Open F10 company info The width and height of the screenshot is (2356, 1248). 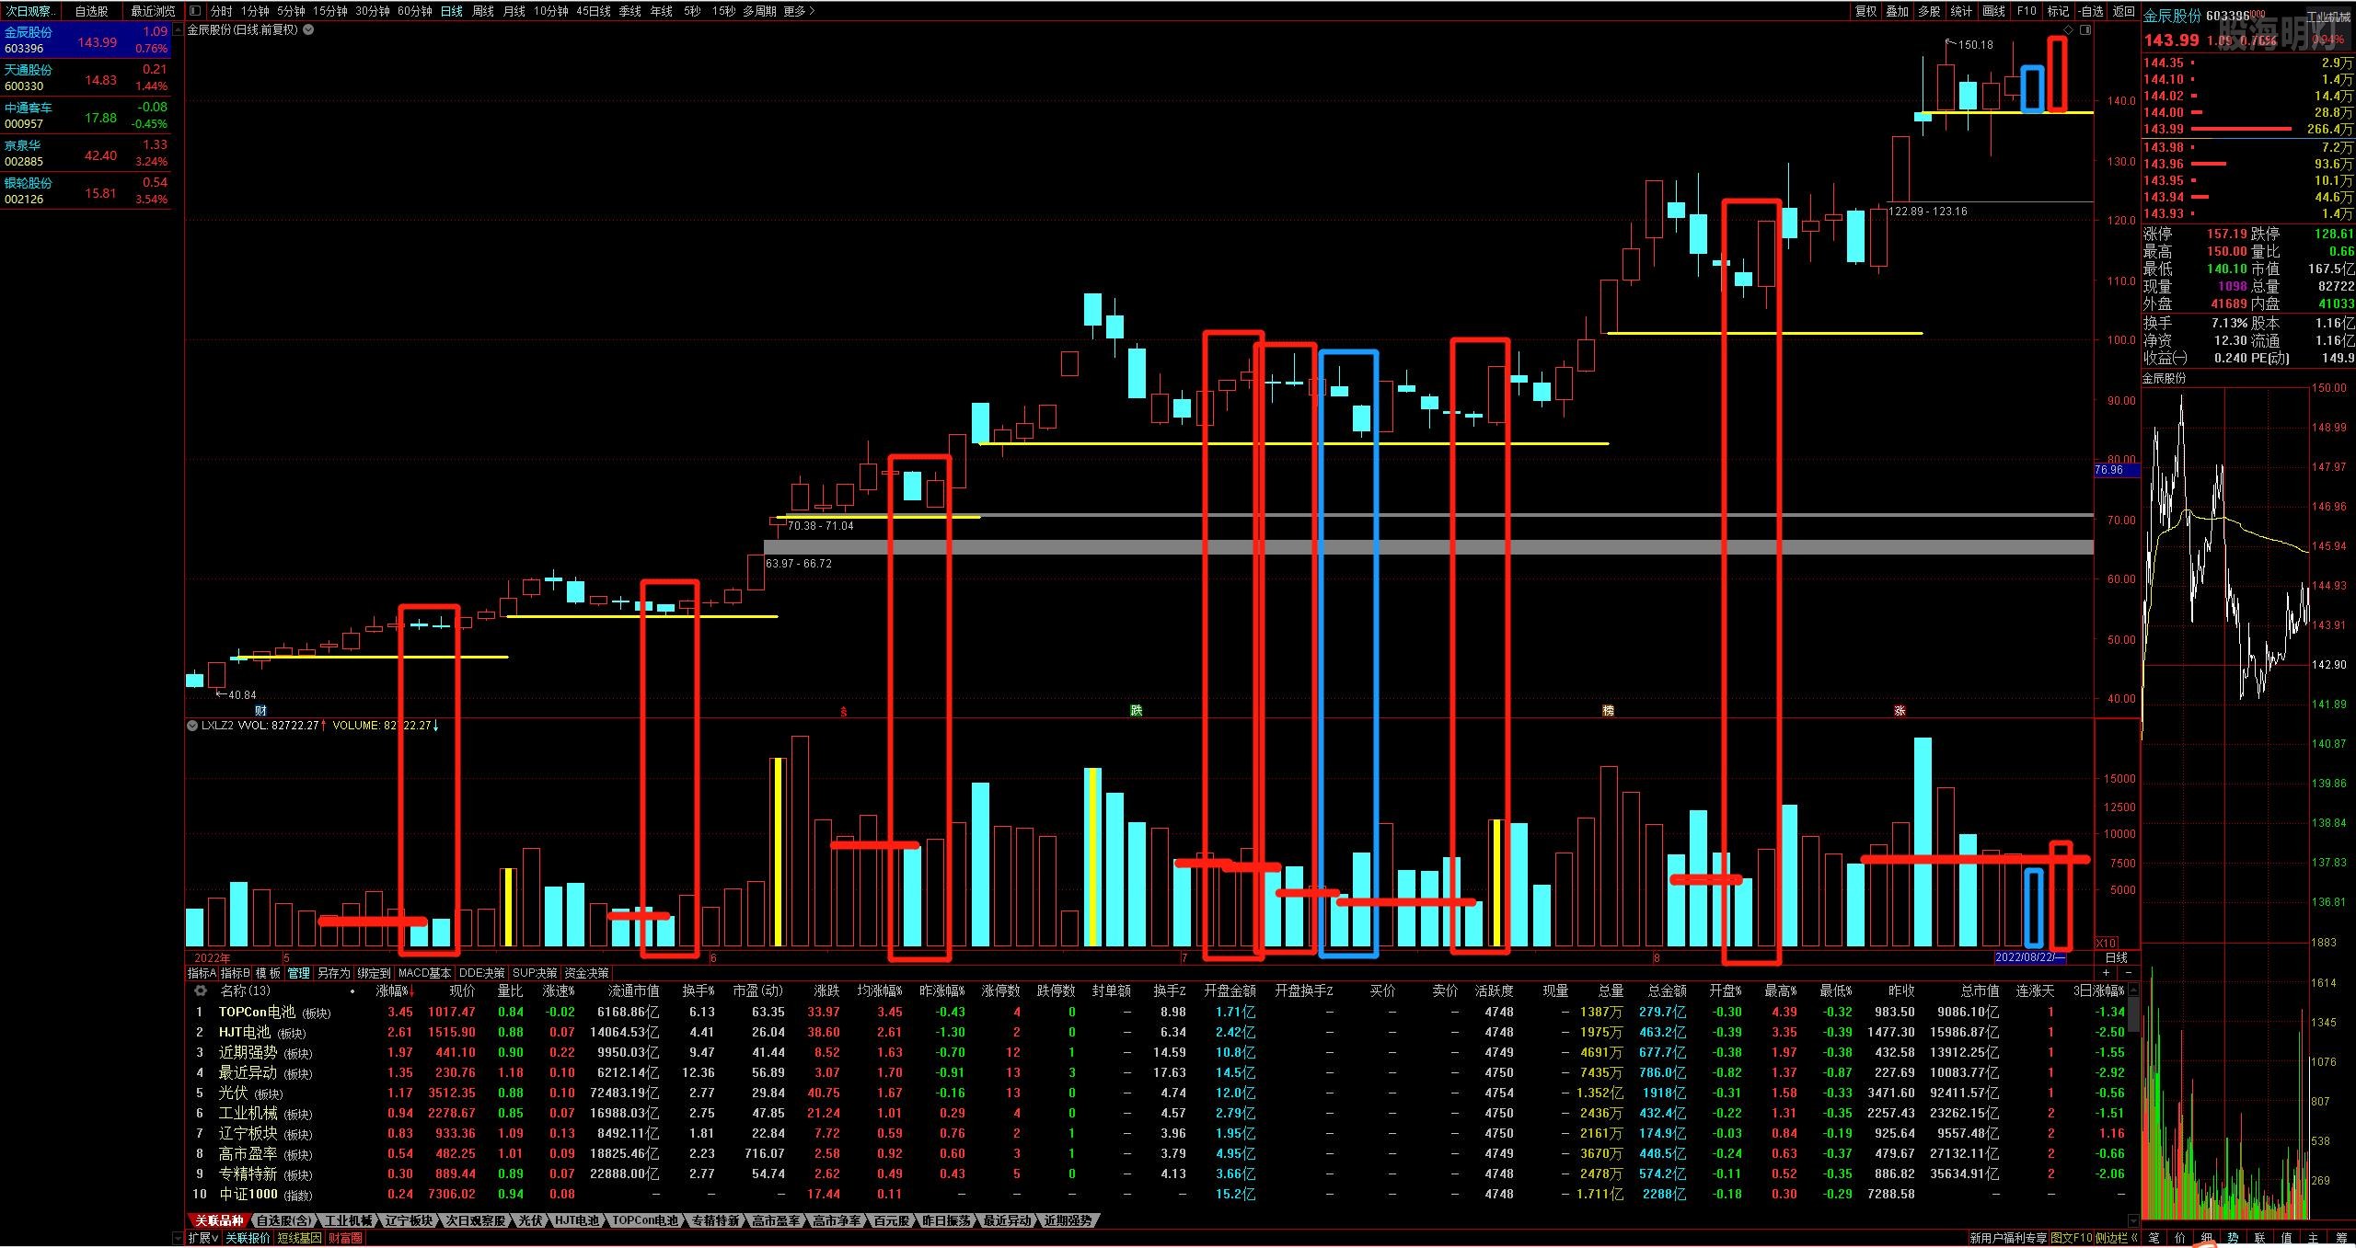coord(2027,11)
